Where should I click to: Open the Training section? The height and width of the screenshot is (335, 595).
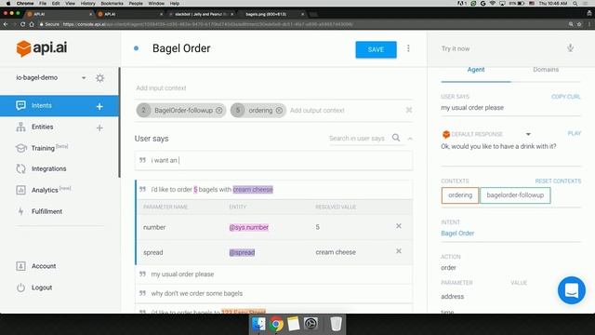point(43,148)
